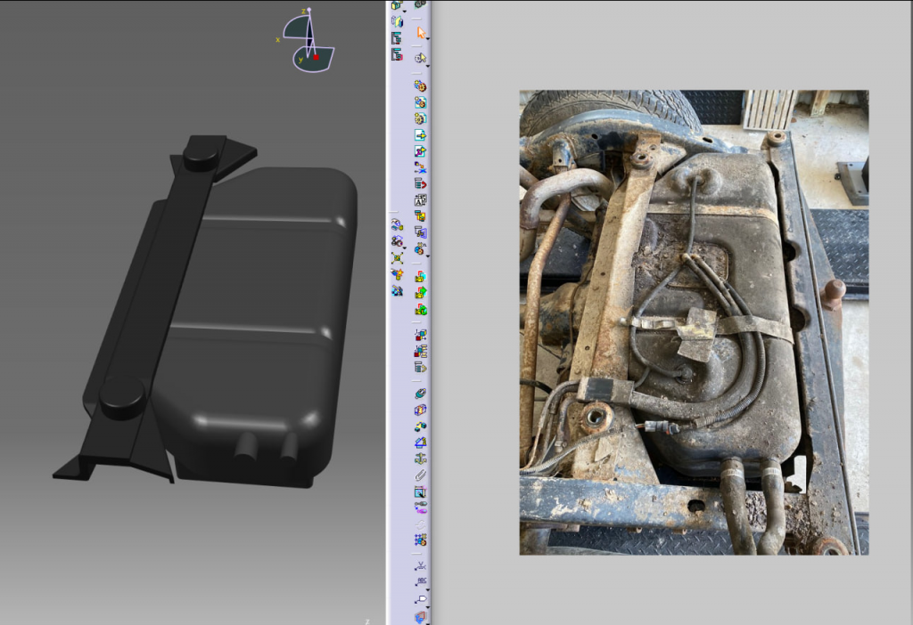This screenshot has height=625, width=913.
Task: Click the fuel tank underside photo
Action: (694, 321)
